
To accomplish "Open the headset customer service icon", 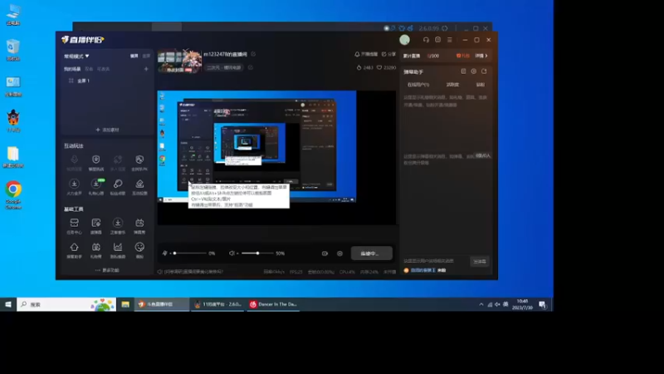I will pos(426,40).
